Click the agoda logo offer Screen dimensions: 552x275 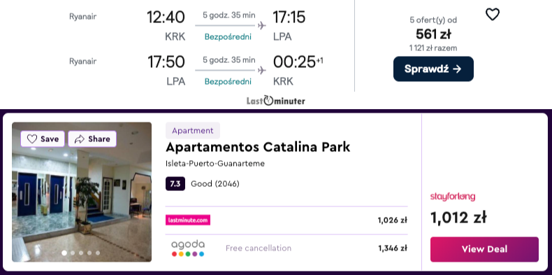(x=188, y=248)
